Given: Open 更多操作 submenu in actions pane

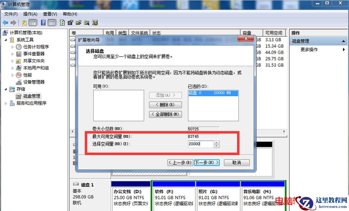Looking at the screenshot, I should pos(309,50).
